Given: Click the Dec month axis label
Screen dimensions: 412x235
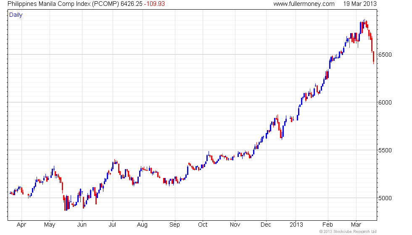Looking at the screenshot, I should coord(266,225).
